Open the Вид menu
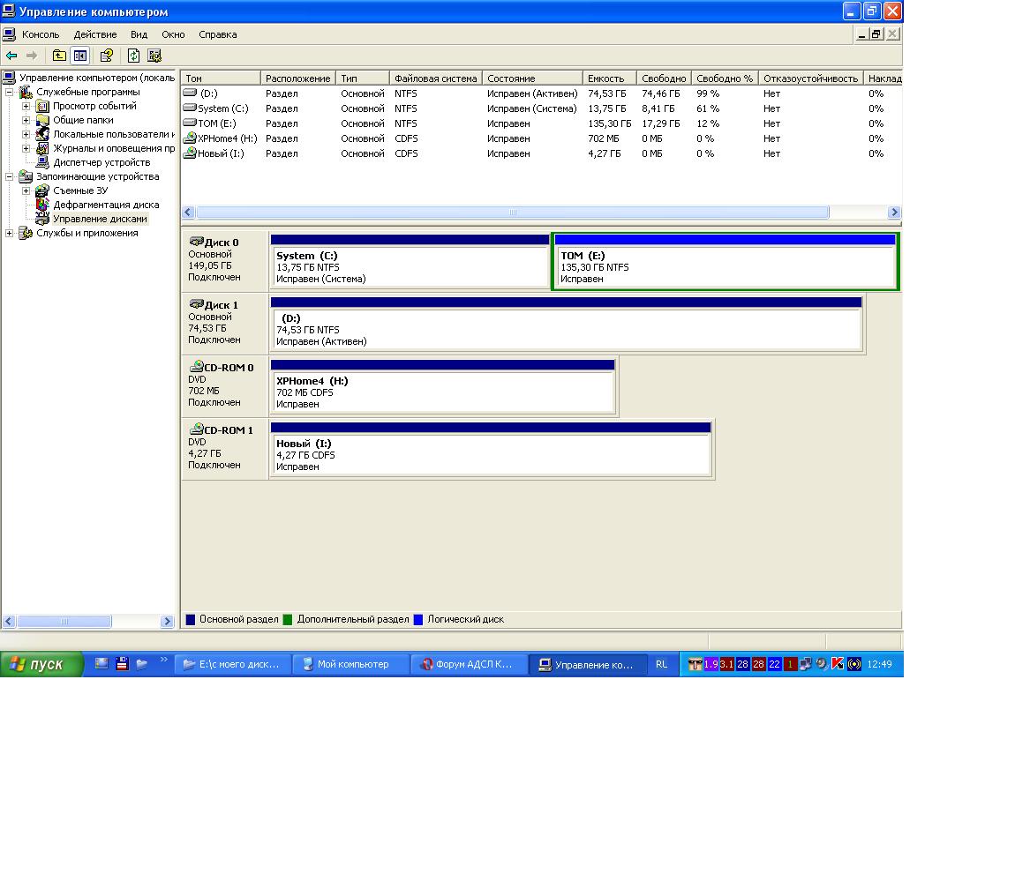This screenshot has height=881, width=1015. [x=139, y=34]
